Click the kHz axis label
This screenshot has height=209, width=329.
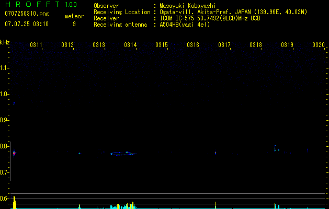5,42
